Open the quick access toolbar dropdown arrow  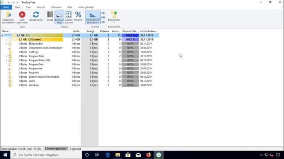17,3
